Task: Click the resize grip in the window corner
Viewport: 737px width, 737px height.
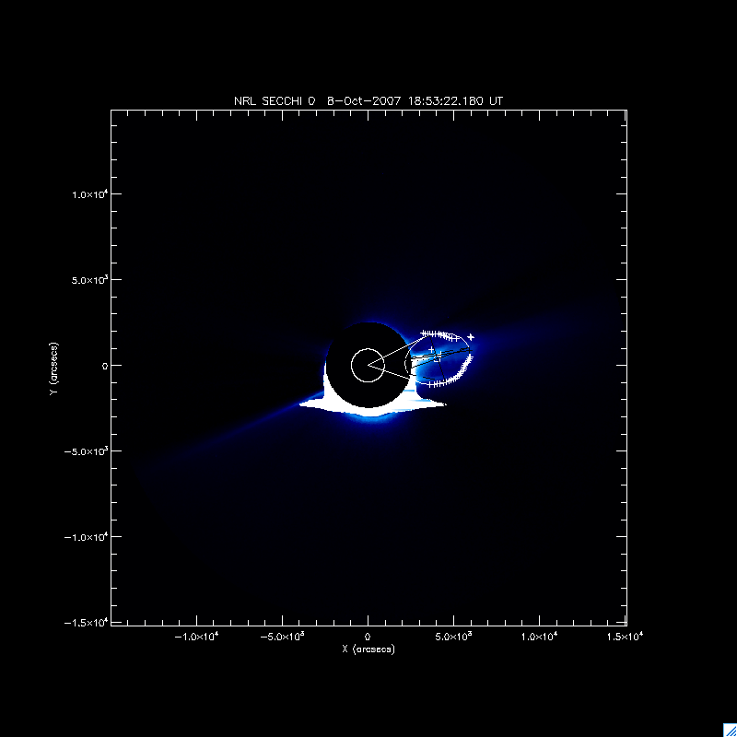Action: coord(729,729)
